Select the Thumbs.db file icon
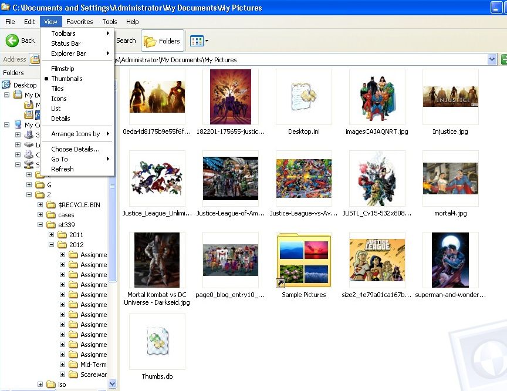Viewport: 507px width, 391px height. 157,342
